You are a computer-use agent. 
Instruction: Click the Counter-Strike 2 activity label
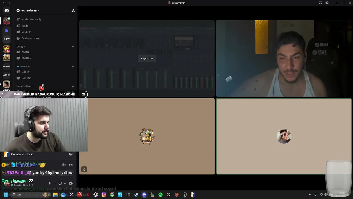(x=22, y=154)
